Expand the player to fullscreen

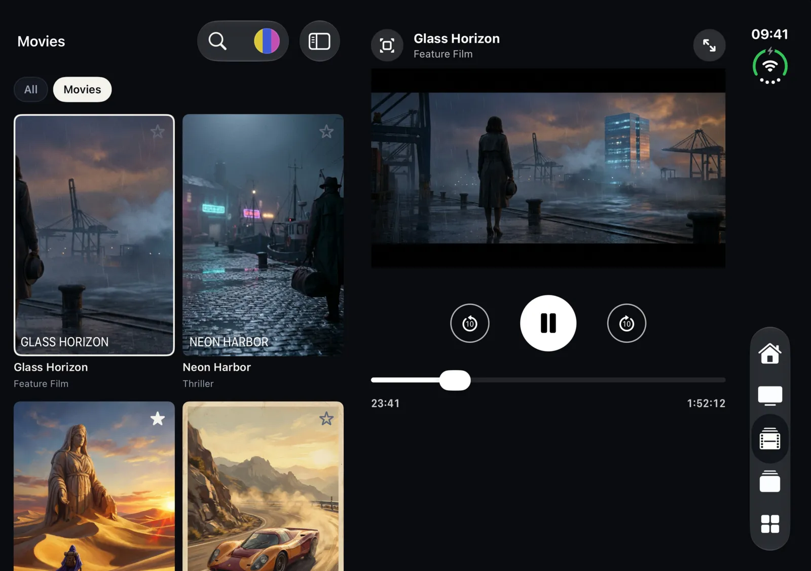(709, 46)
